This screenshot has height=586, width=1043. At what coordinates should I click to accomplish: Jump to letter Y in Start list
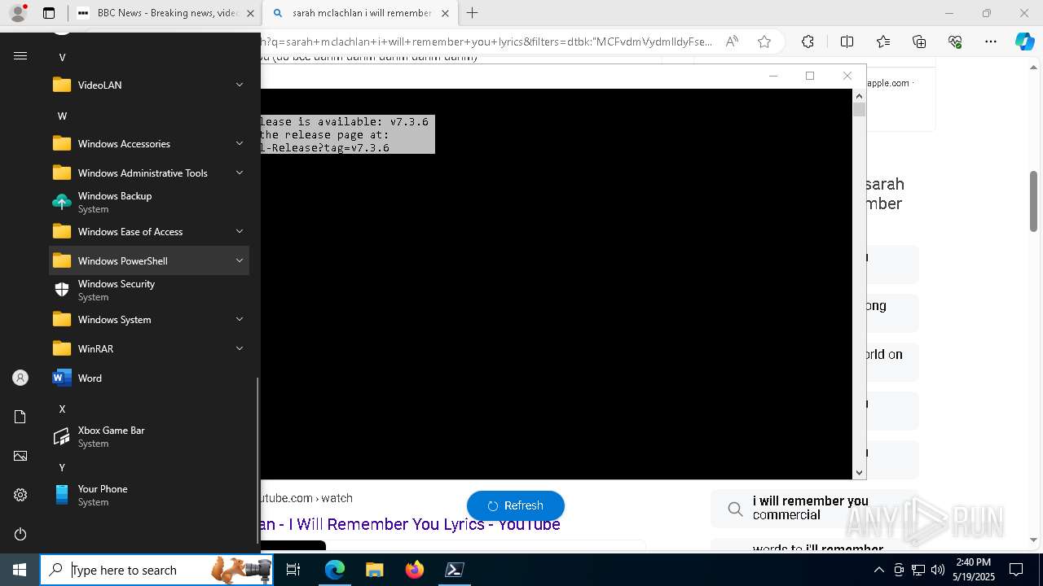pos(62,467)
